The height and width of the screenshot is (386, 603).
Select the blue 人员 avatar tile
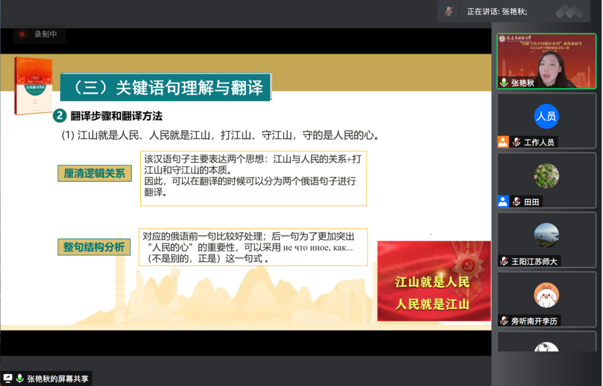click(546, 116)
